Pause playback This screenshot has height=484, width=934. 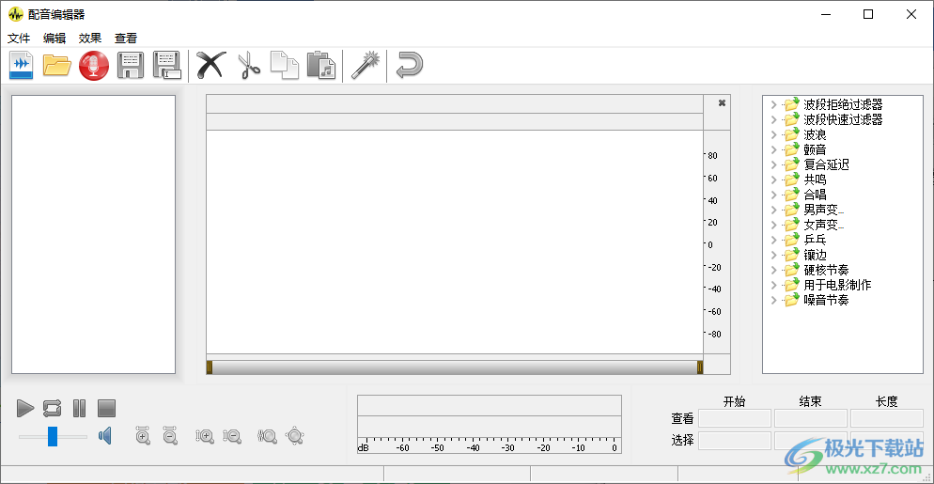[80, 408]
